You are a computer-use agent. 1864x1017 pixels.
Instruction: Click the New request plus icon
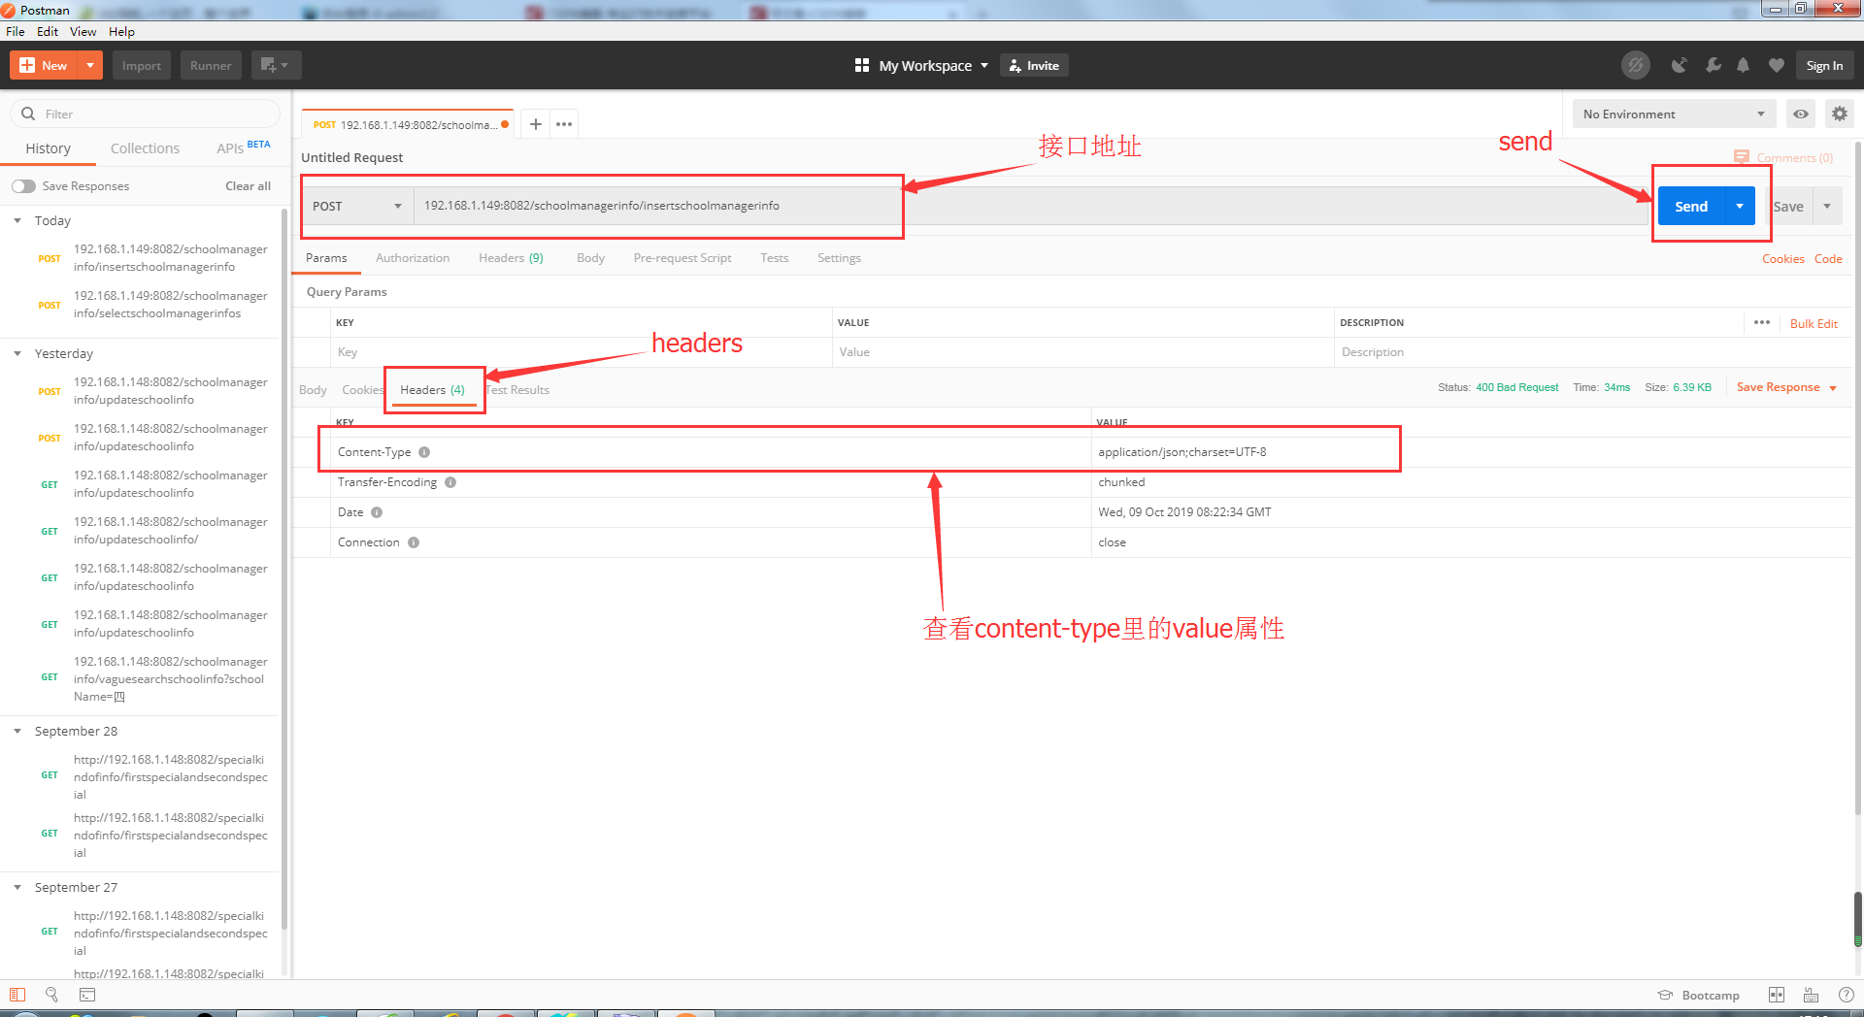[27, 65]
